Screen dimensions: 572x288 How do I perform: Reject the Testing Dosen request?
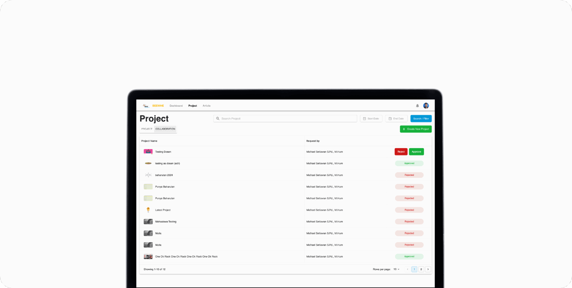click(x=401, y=152)
